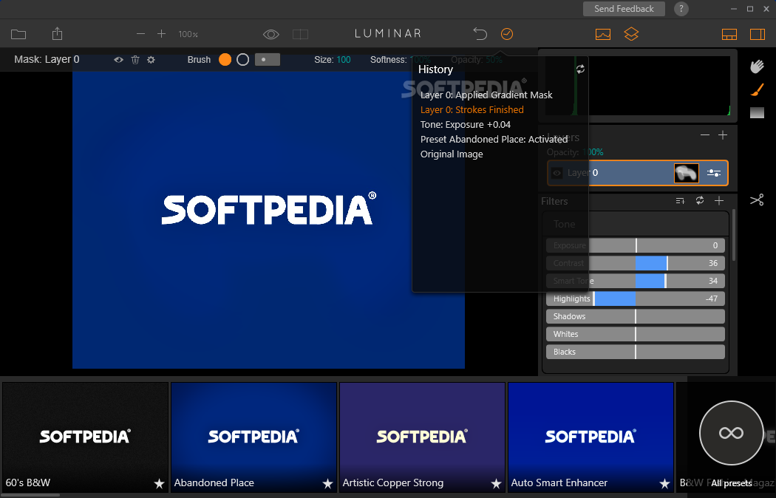Open filters list sort icon
This screenshot has width=776, height=498.
point(680,200)
